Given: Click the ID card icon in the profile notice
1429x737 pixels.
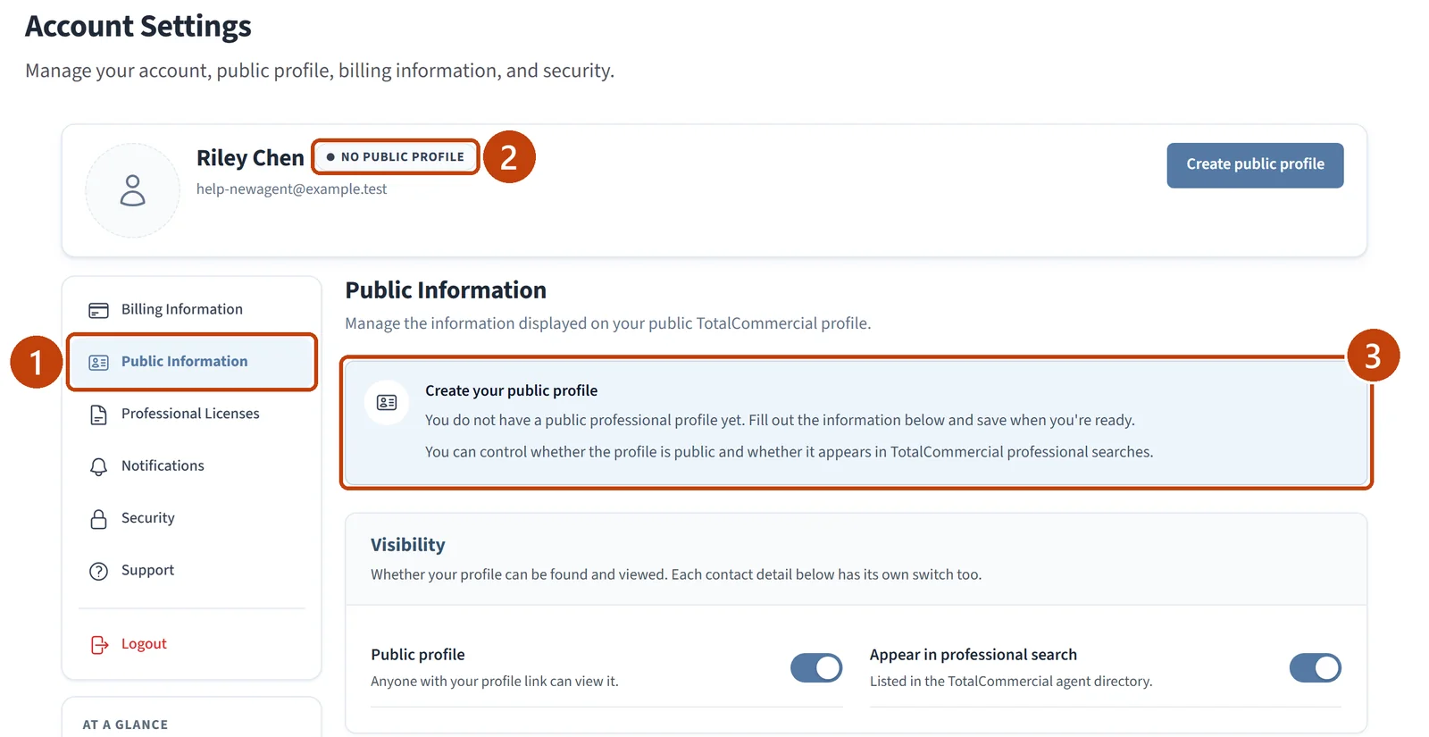Looking at the screenshot, I should [387, 403].
